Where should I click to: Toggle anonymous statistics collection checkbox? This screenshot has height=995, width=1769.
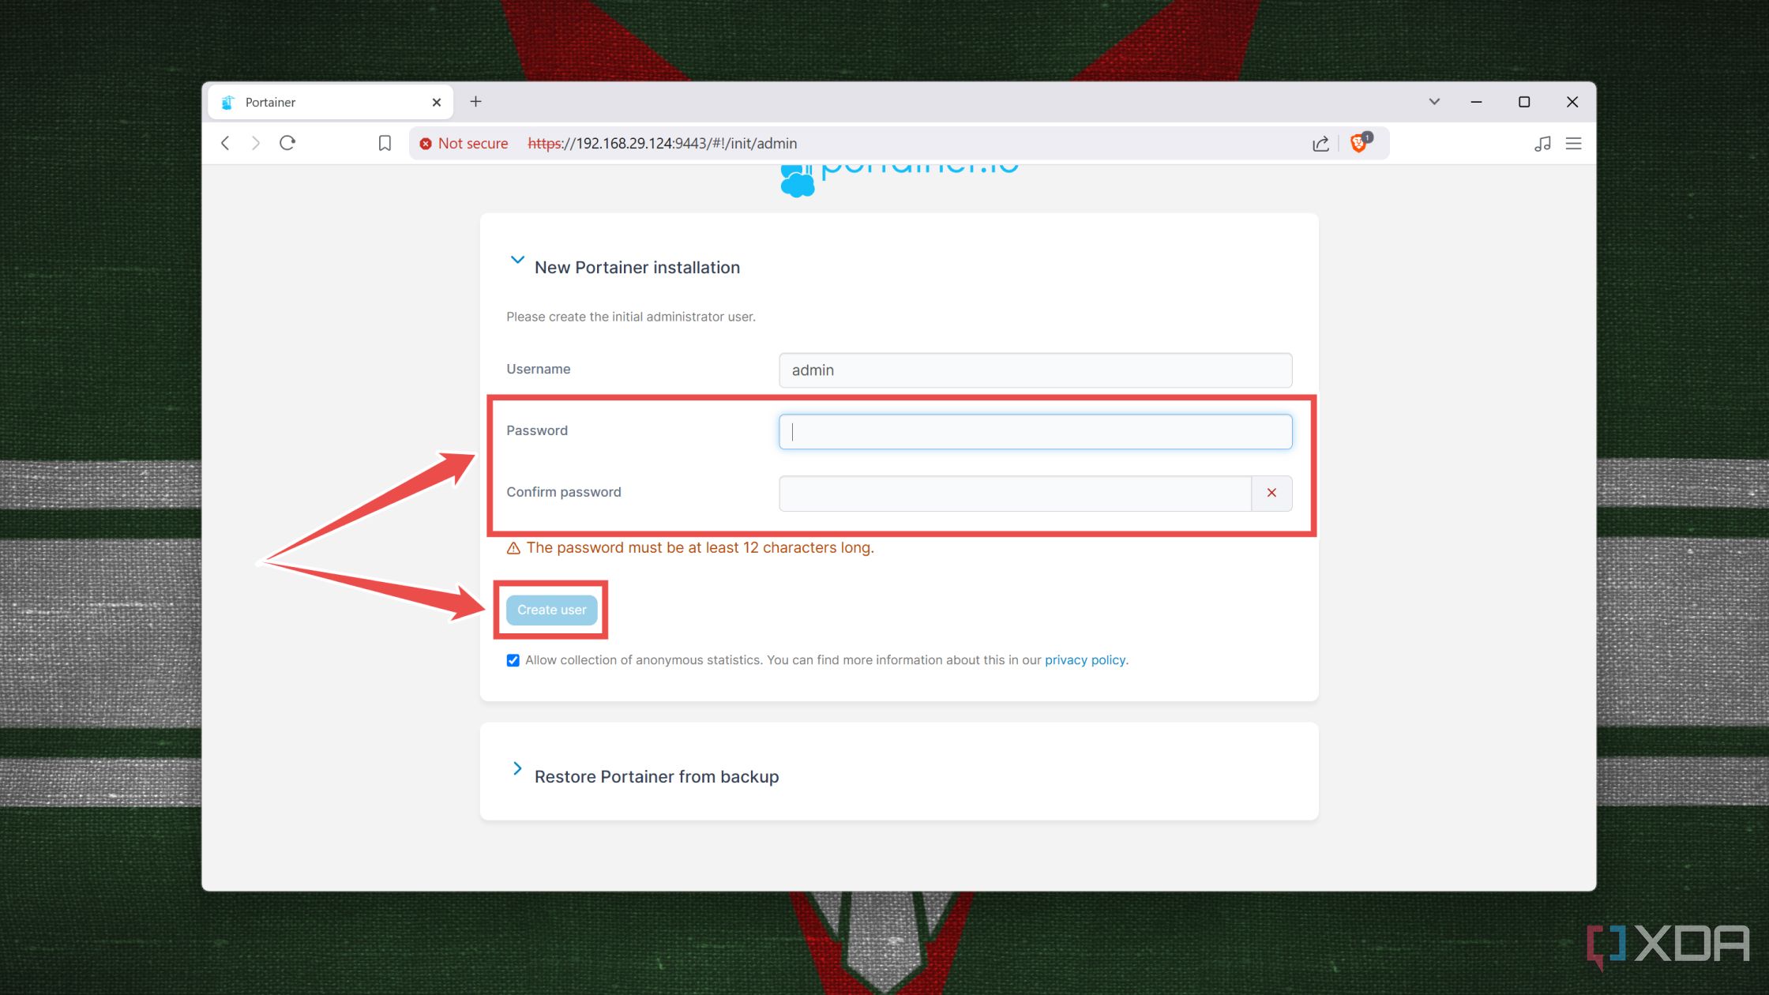512,659
